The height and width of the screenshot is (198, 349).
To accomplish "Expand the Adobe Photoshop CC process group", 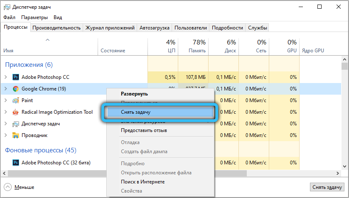I will (5, 77).
